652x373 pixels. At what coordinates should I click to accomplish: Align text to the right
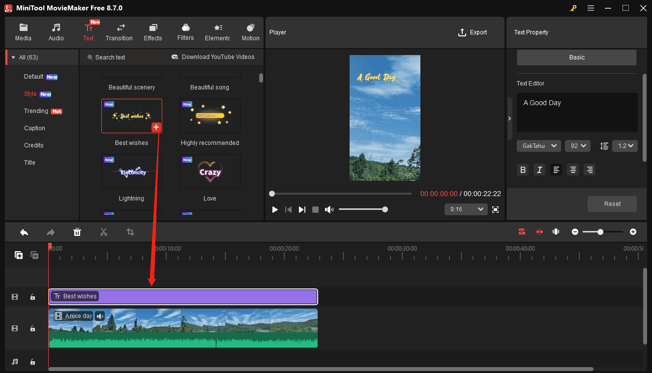[x=590, y=170]
